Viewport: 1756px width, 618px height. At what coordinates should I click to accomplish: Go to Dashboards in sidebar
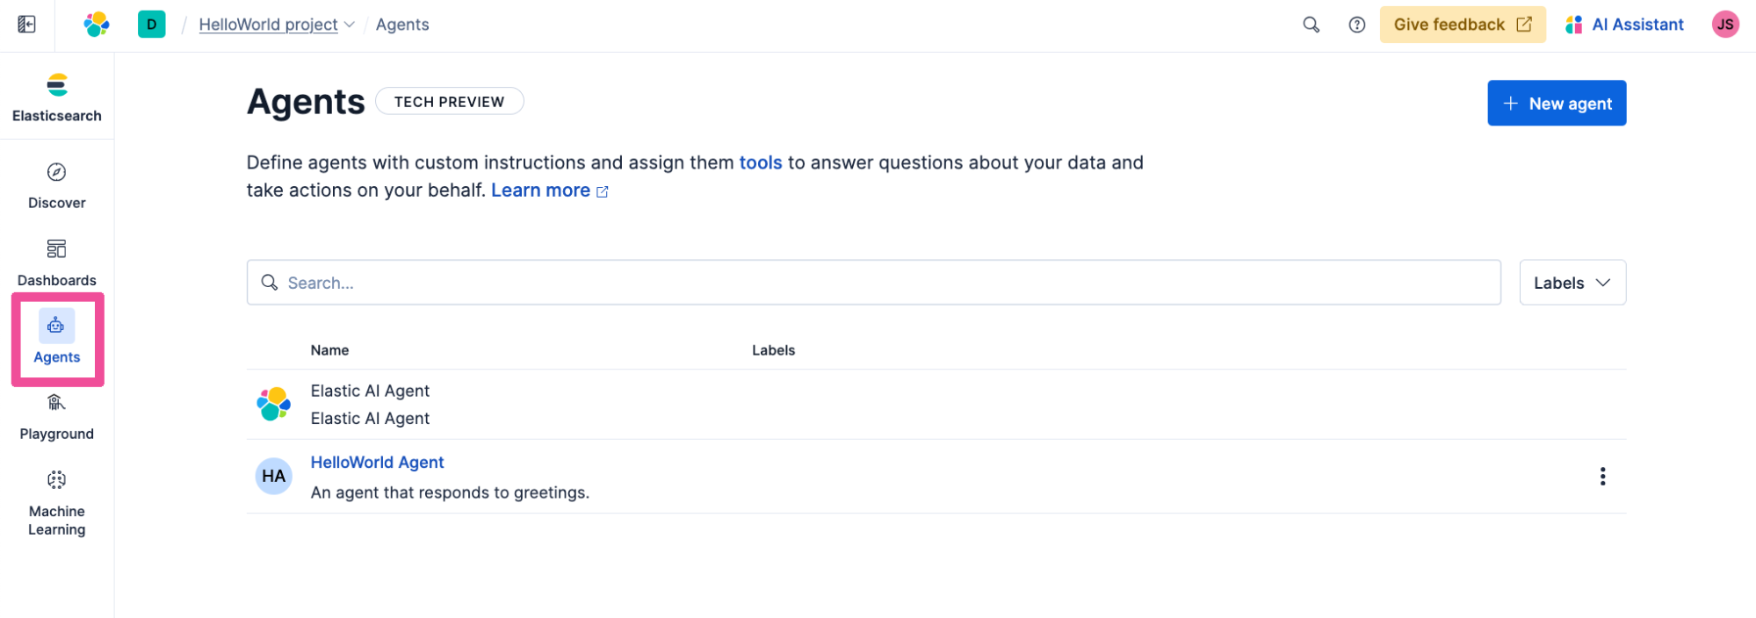click(57, 262)
